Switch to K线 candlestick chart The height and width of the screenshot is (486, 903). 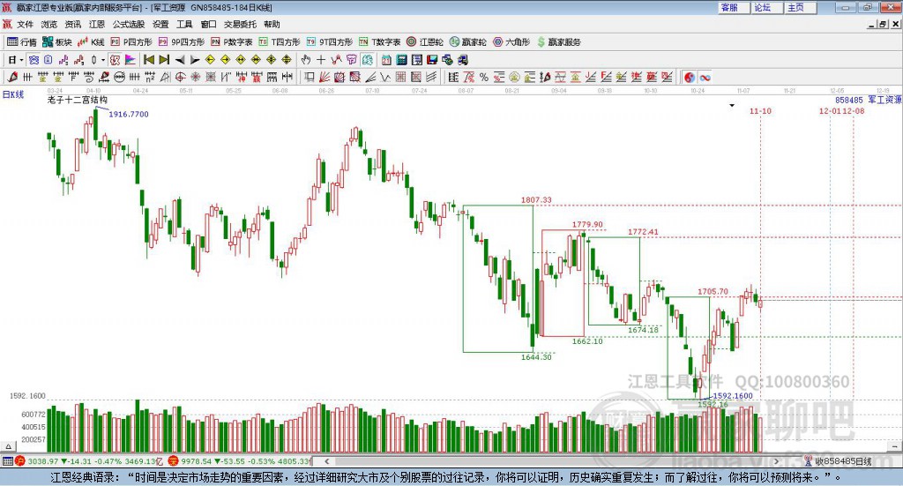coord(91,42)
